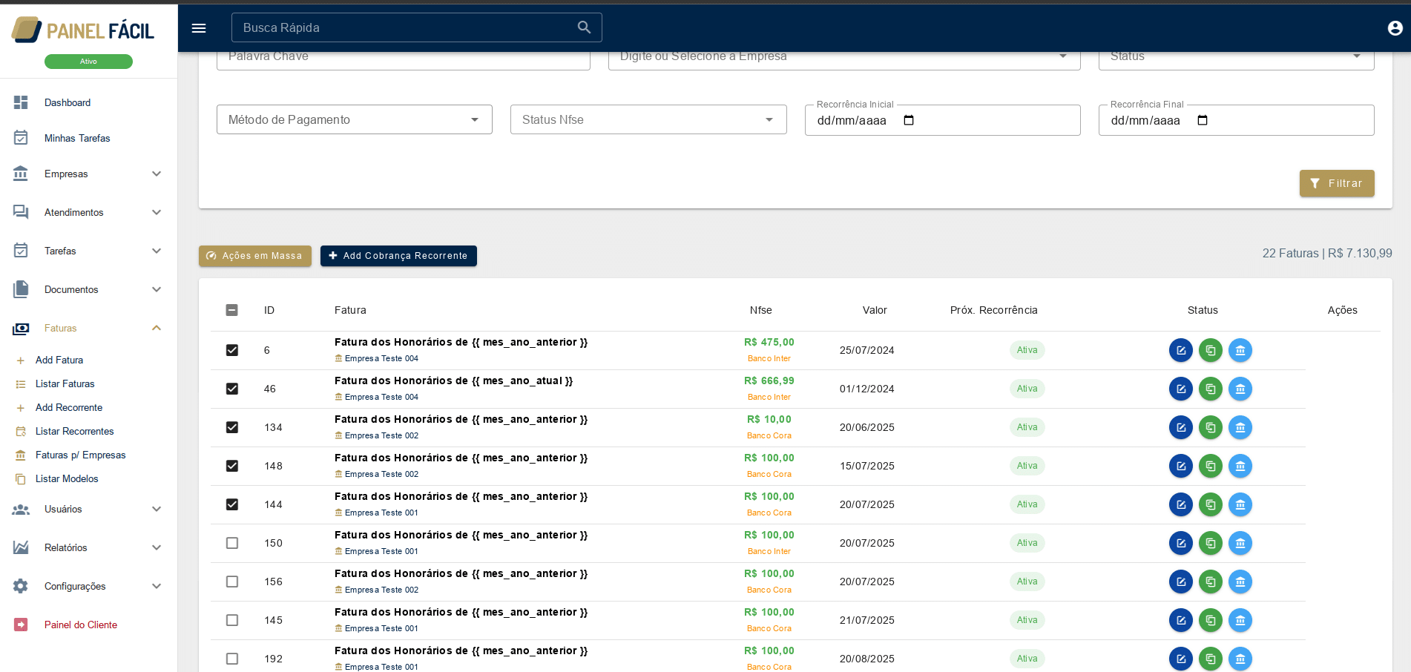This screenshot has height=672, width=1411.
Task: Click the green copy icon for invoice 46
Action: coord(1210,389)
